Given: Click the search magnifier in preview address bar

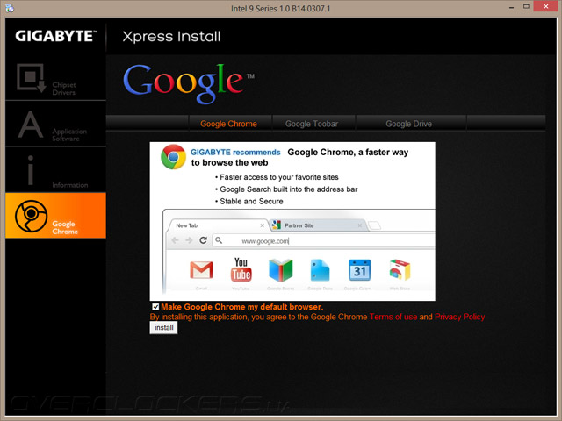Looking at the screenshot, I should (x=219, y=240).
